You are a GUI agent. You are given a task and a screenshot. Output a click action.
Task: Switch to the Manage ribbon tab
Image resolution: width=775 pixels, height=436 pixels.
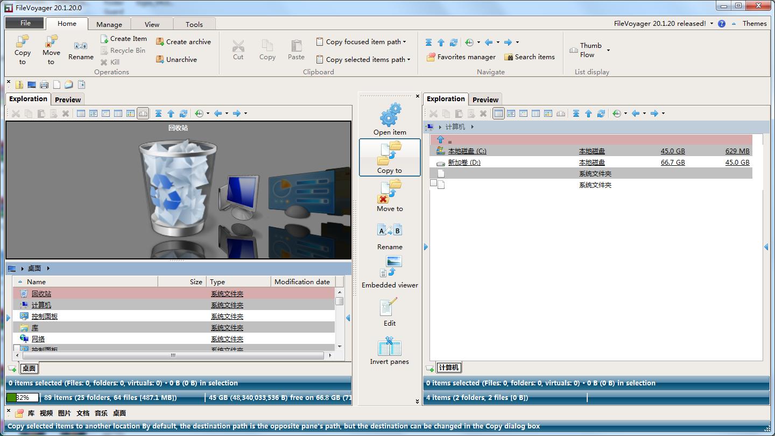tap(109, 24)
